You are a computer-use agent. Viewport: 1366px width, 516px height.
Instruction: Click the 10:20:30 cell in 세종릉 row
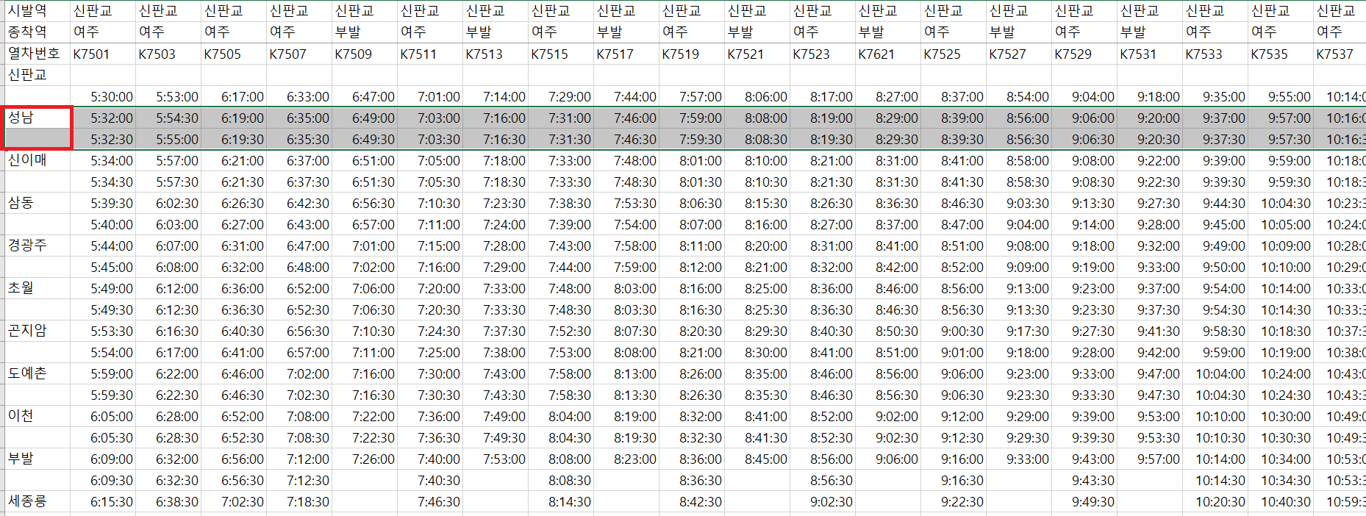(1215, 501)
